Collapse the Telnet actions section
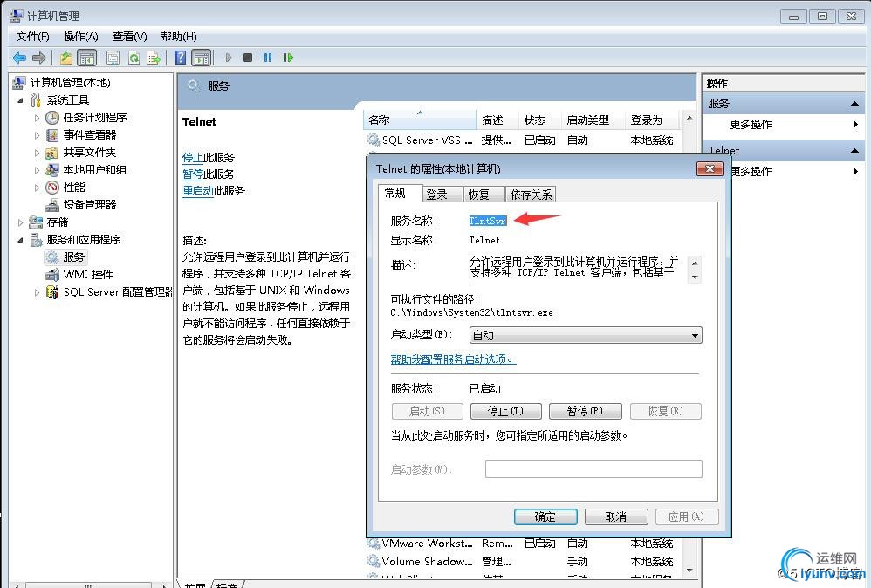 [854, 150]
